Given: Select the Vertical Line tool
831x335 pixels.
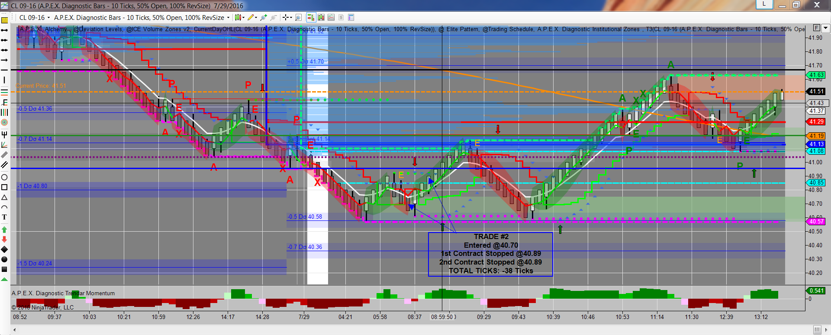Looking at the screenshot, I should click(x=4, y=80).
